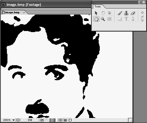Select the Brush tool

120,13
